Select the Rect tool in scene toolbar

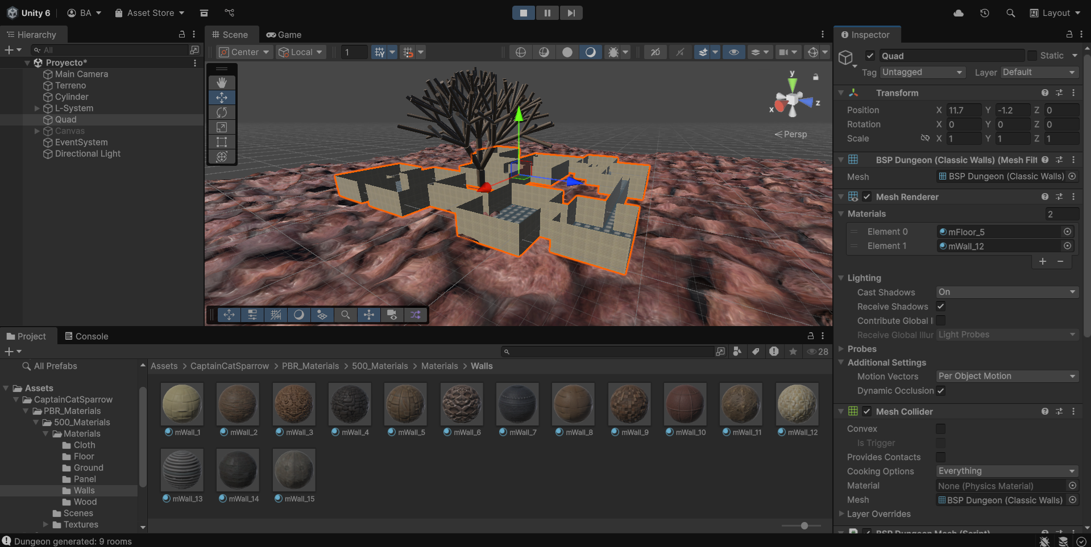[x=222, y=142]
